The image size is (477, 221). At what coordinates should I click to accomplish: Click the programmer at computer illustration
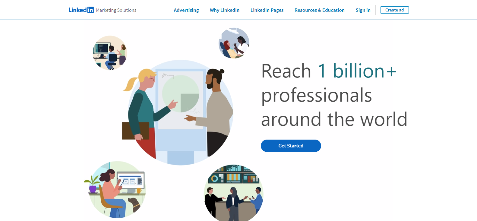(x=110, y=53)
